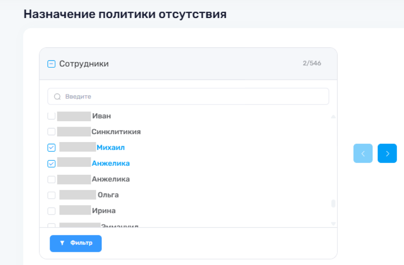Click the right arrow transfer button
Viewport: 404px width, 265px height.
[387, 154]
